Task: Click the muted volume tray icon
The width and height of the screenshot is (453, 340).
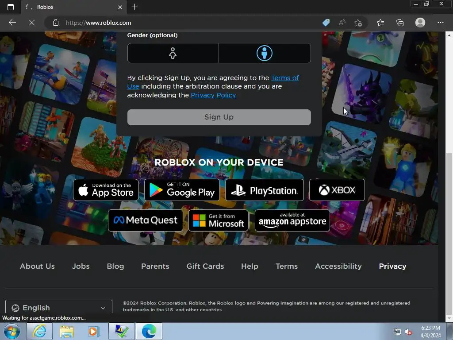Action: click(x=408, y=332)
